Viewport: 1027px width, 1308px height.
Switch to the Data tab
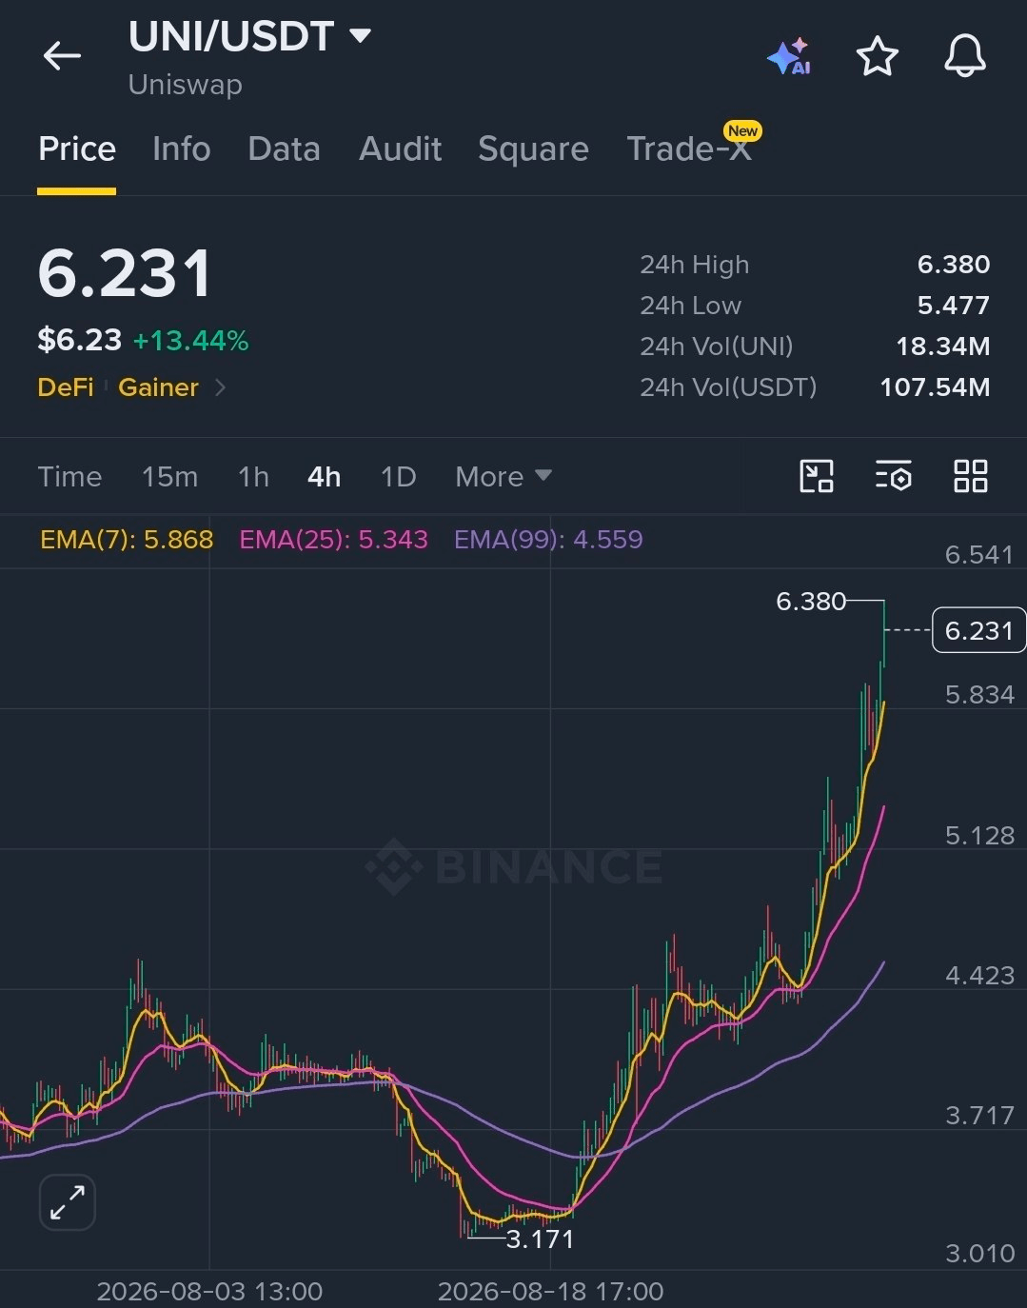pos(284,149)
